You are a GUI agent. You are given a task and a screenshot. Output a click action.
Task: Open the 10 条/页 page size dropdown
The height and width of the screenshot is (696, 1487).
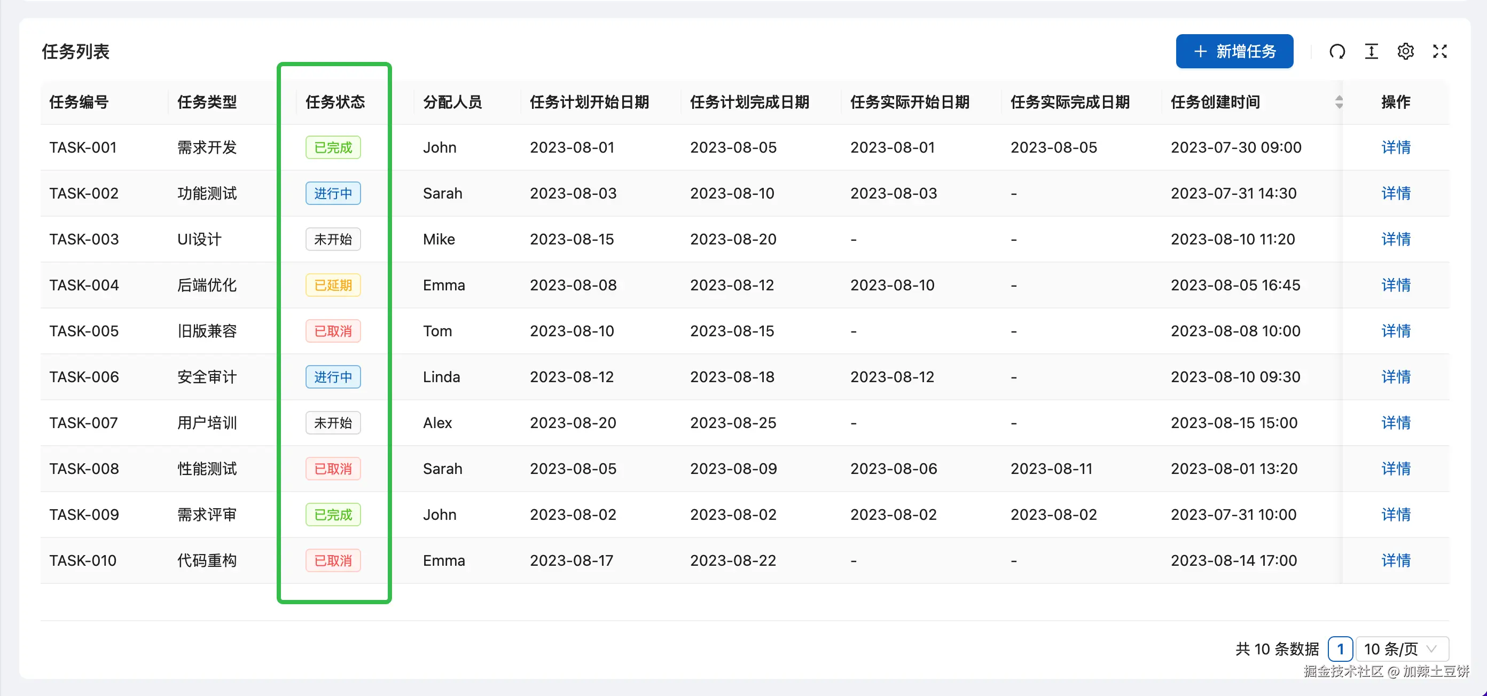(1402, 648)
